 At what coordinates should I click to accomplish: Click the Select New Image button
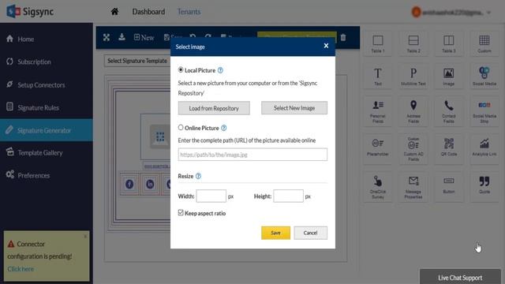pyautogui.click(x=294, y=108)
